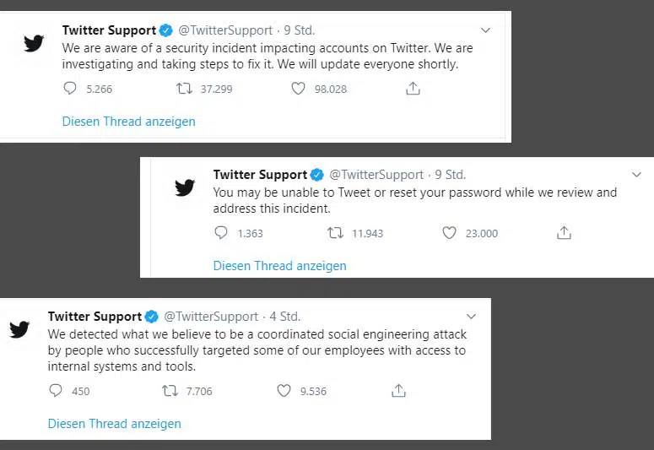Open Twitter Support avatar on first tweet

pos(34,43)
